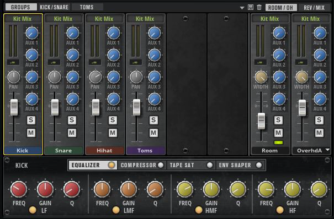
Task: Solo the Kick channel
Action: tap(31, 120)
